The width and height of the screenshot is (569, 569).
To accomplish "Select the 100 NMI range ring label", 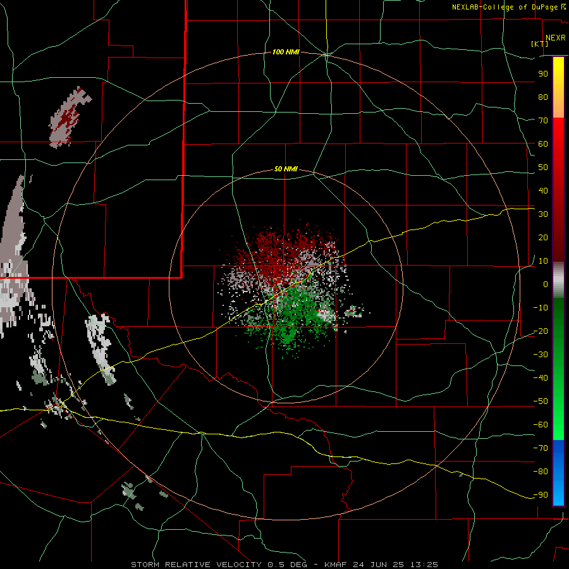I will click(286, 52).
